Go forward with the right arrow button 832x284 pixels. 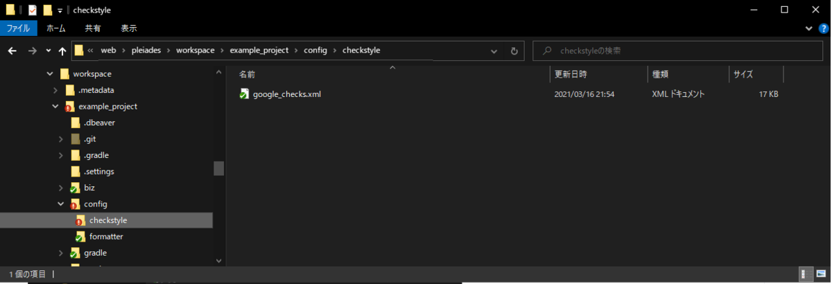coord(33,51)
